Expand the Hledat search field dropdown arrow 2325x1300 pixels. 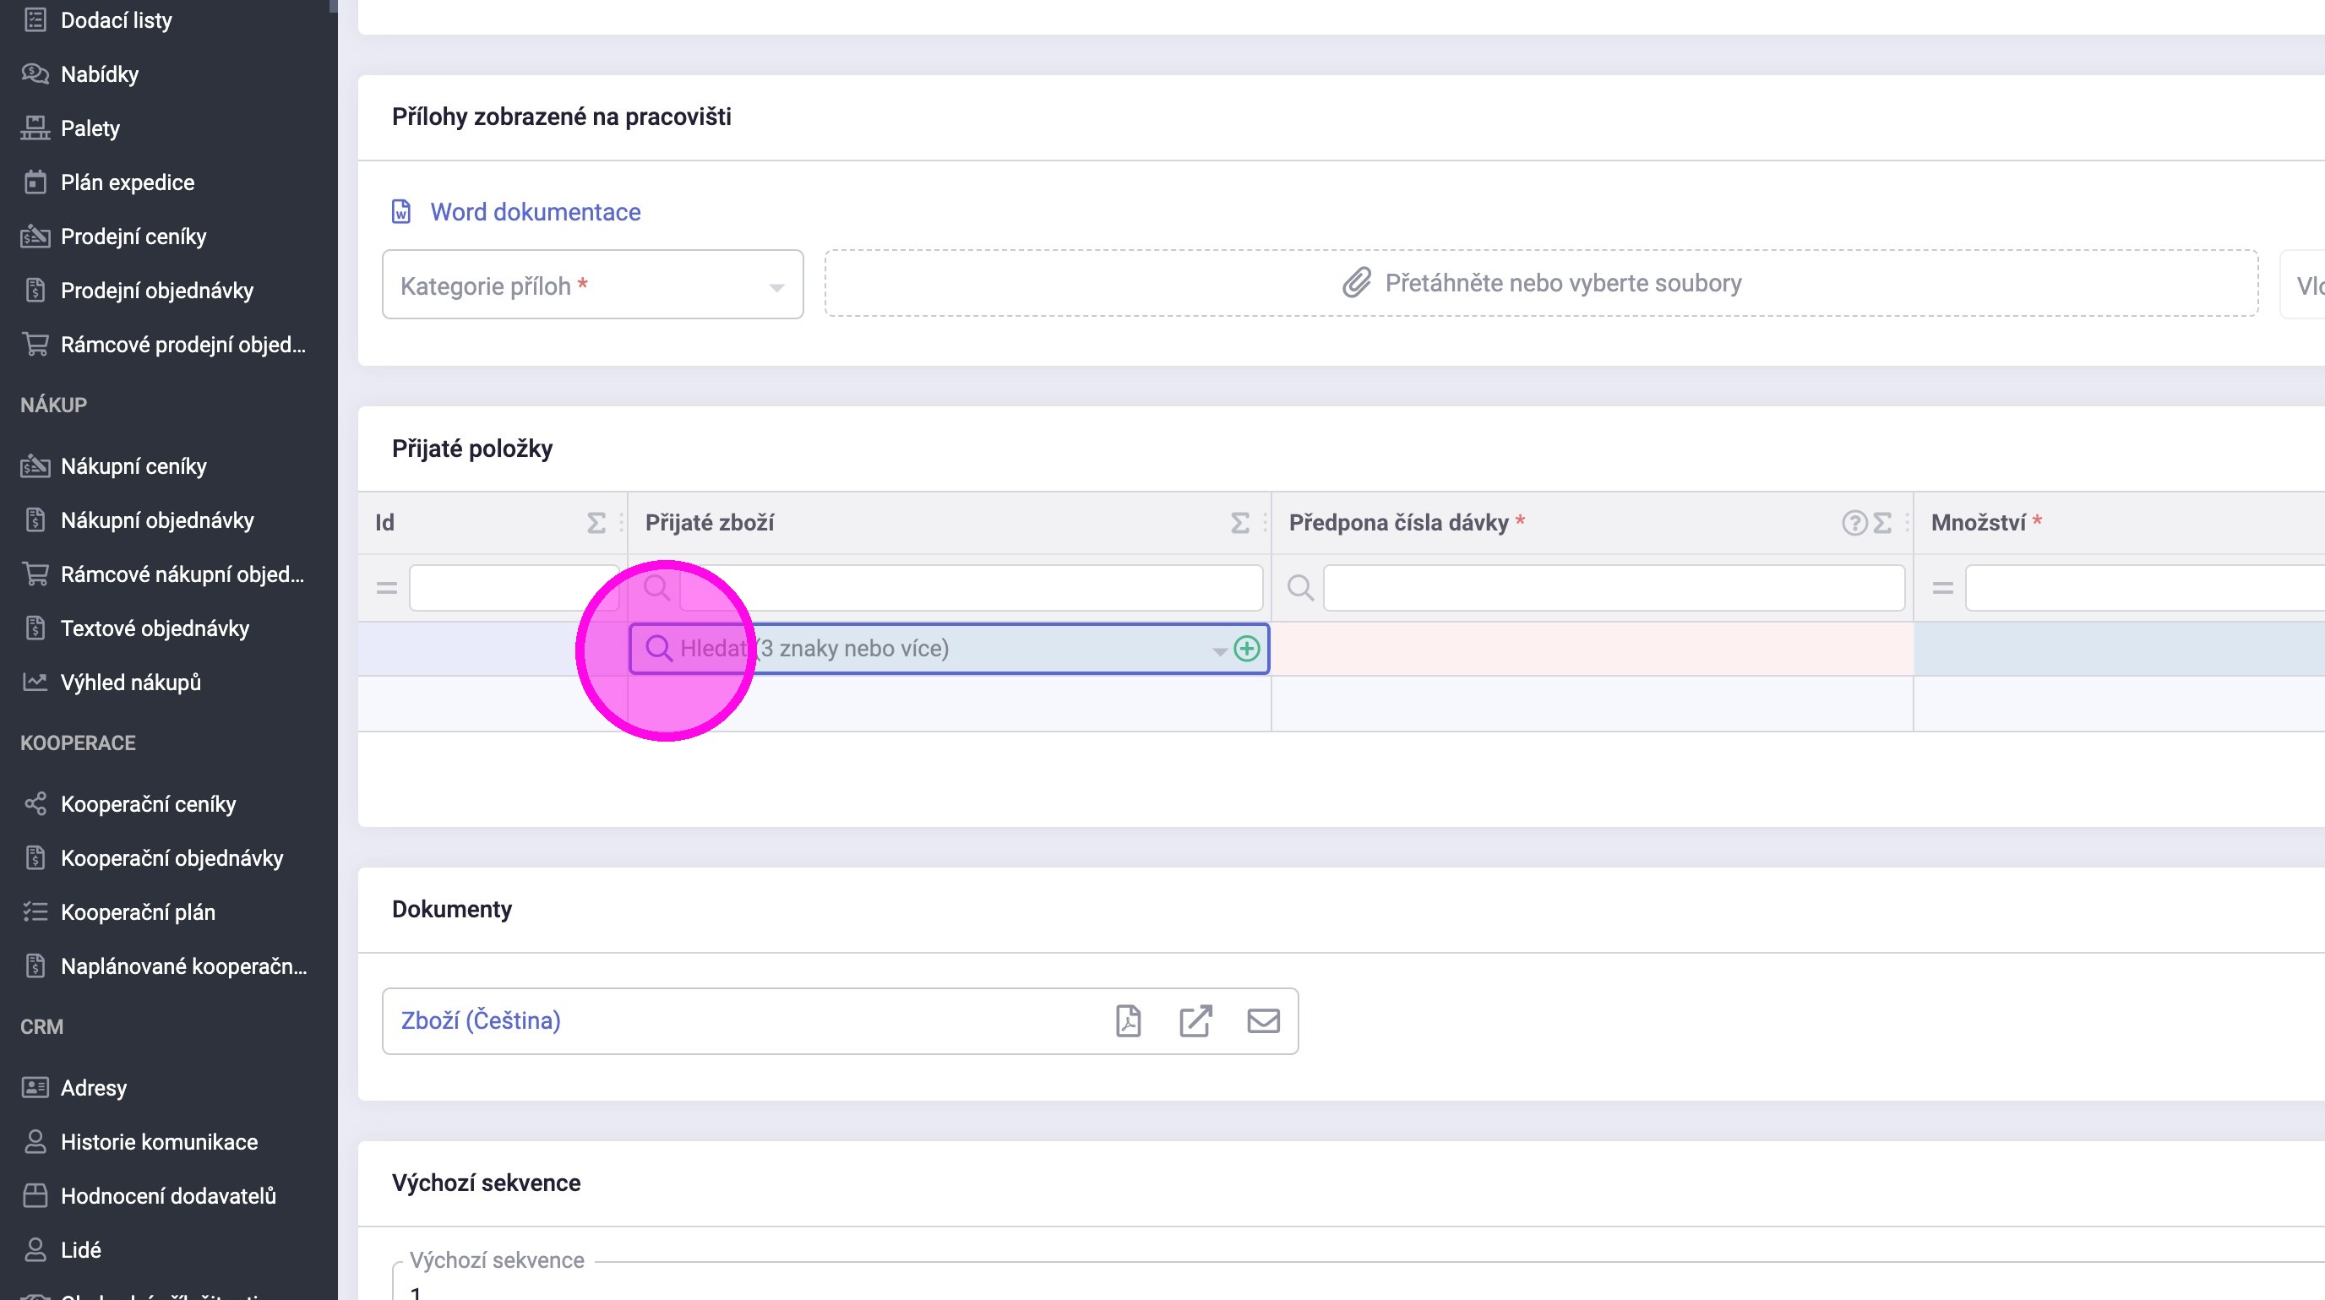click(1218, 650)
